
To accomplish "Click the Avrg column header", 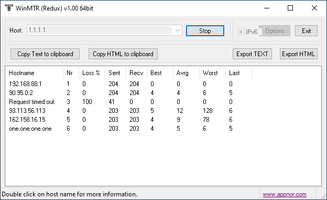I will (x=186, y=73).
